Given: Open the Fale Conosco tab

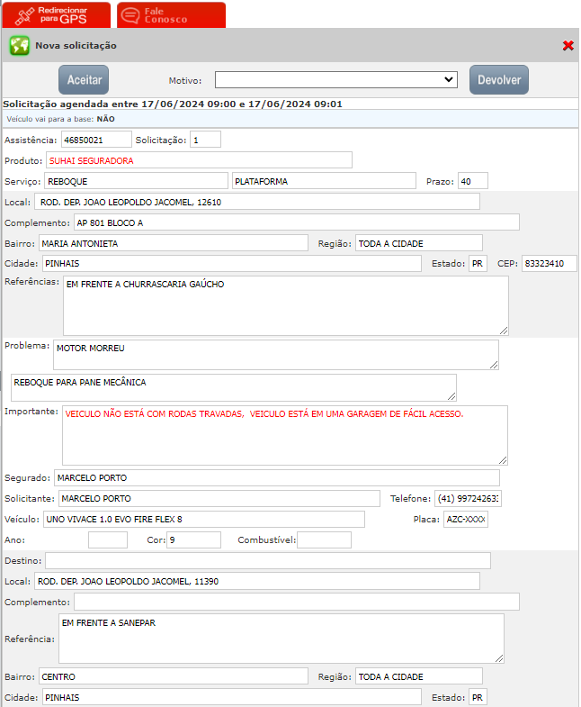Looking at the screenshot, I should [172, 15].
